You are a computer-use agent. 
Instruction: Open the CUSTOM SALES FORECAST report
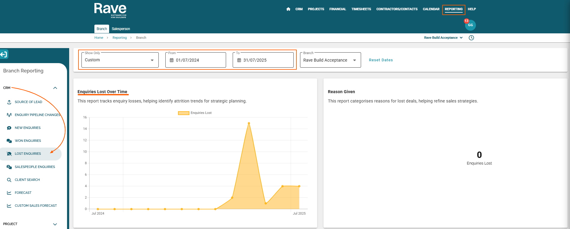point(36,206)
